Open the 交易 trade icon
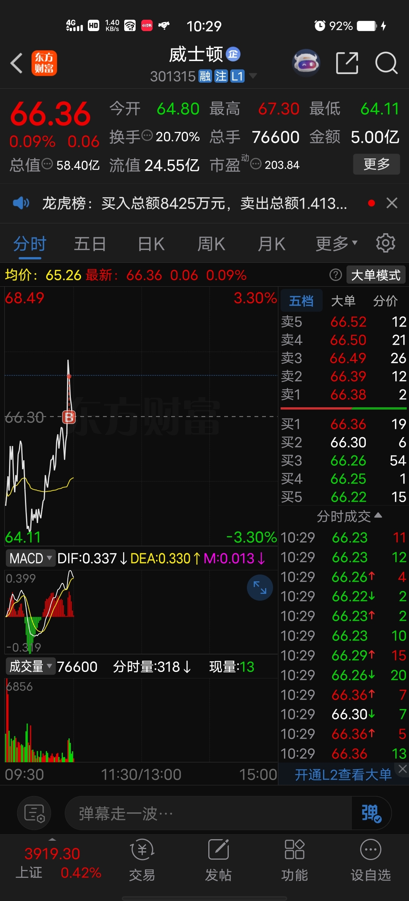 tap(142, 860)
